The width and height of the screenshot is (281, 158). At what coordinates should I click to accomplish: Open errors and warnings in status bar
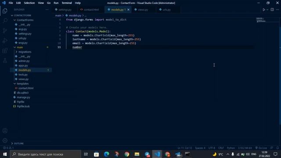(8, 148)
